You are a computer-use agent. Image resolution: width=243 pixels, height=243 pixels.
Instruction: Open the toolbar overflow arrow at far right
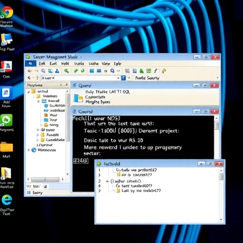coord(217,78)
